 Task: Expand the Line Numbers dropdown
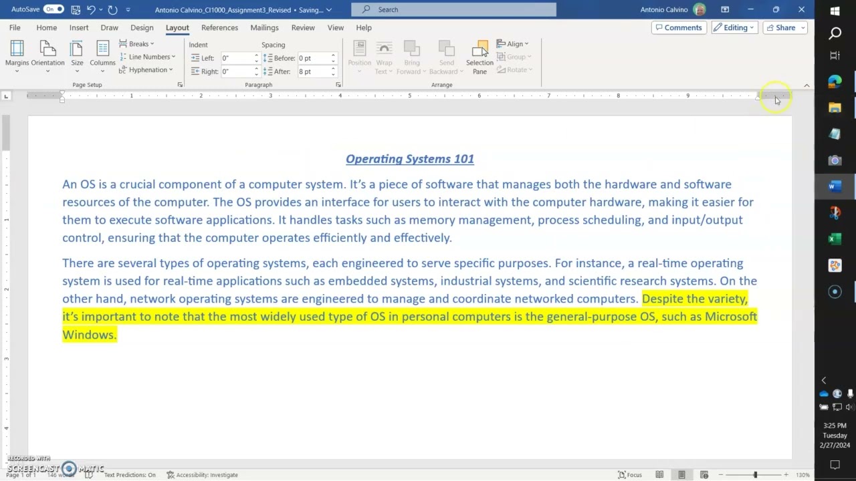tap(147, 57)
